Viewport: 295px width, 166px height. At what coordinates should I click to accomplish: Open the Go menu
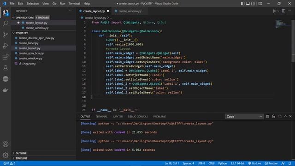pyautogui.click(x=54, y=4)
